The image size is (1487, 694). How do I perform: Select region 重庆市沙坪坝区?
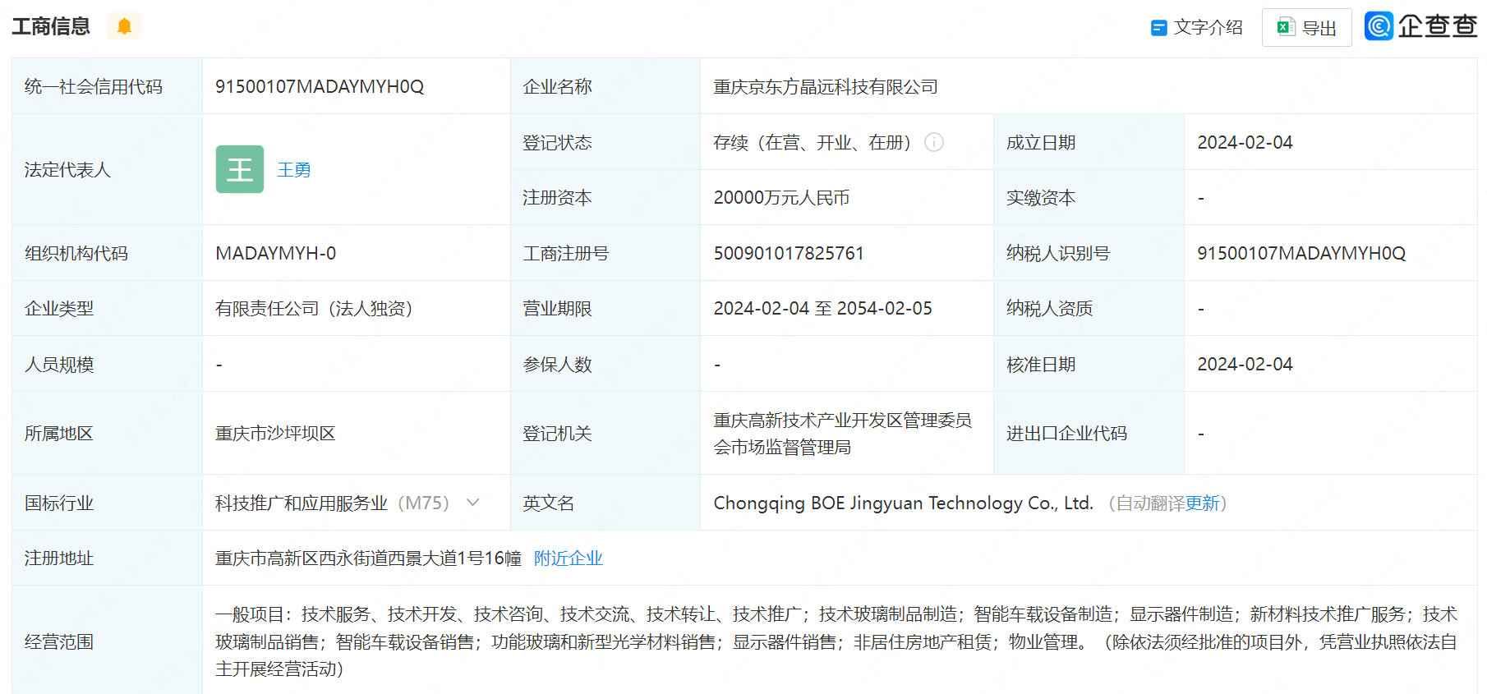275,434
